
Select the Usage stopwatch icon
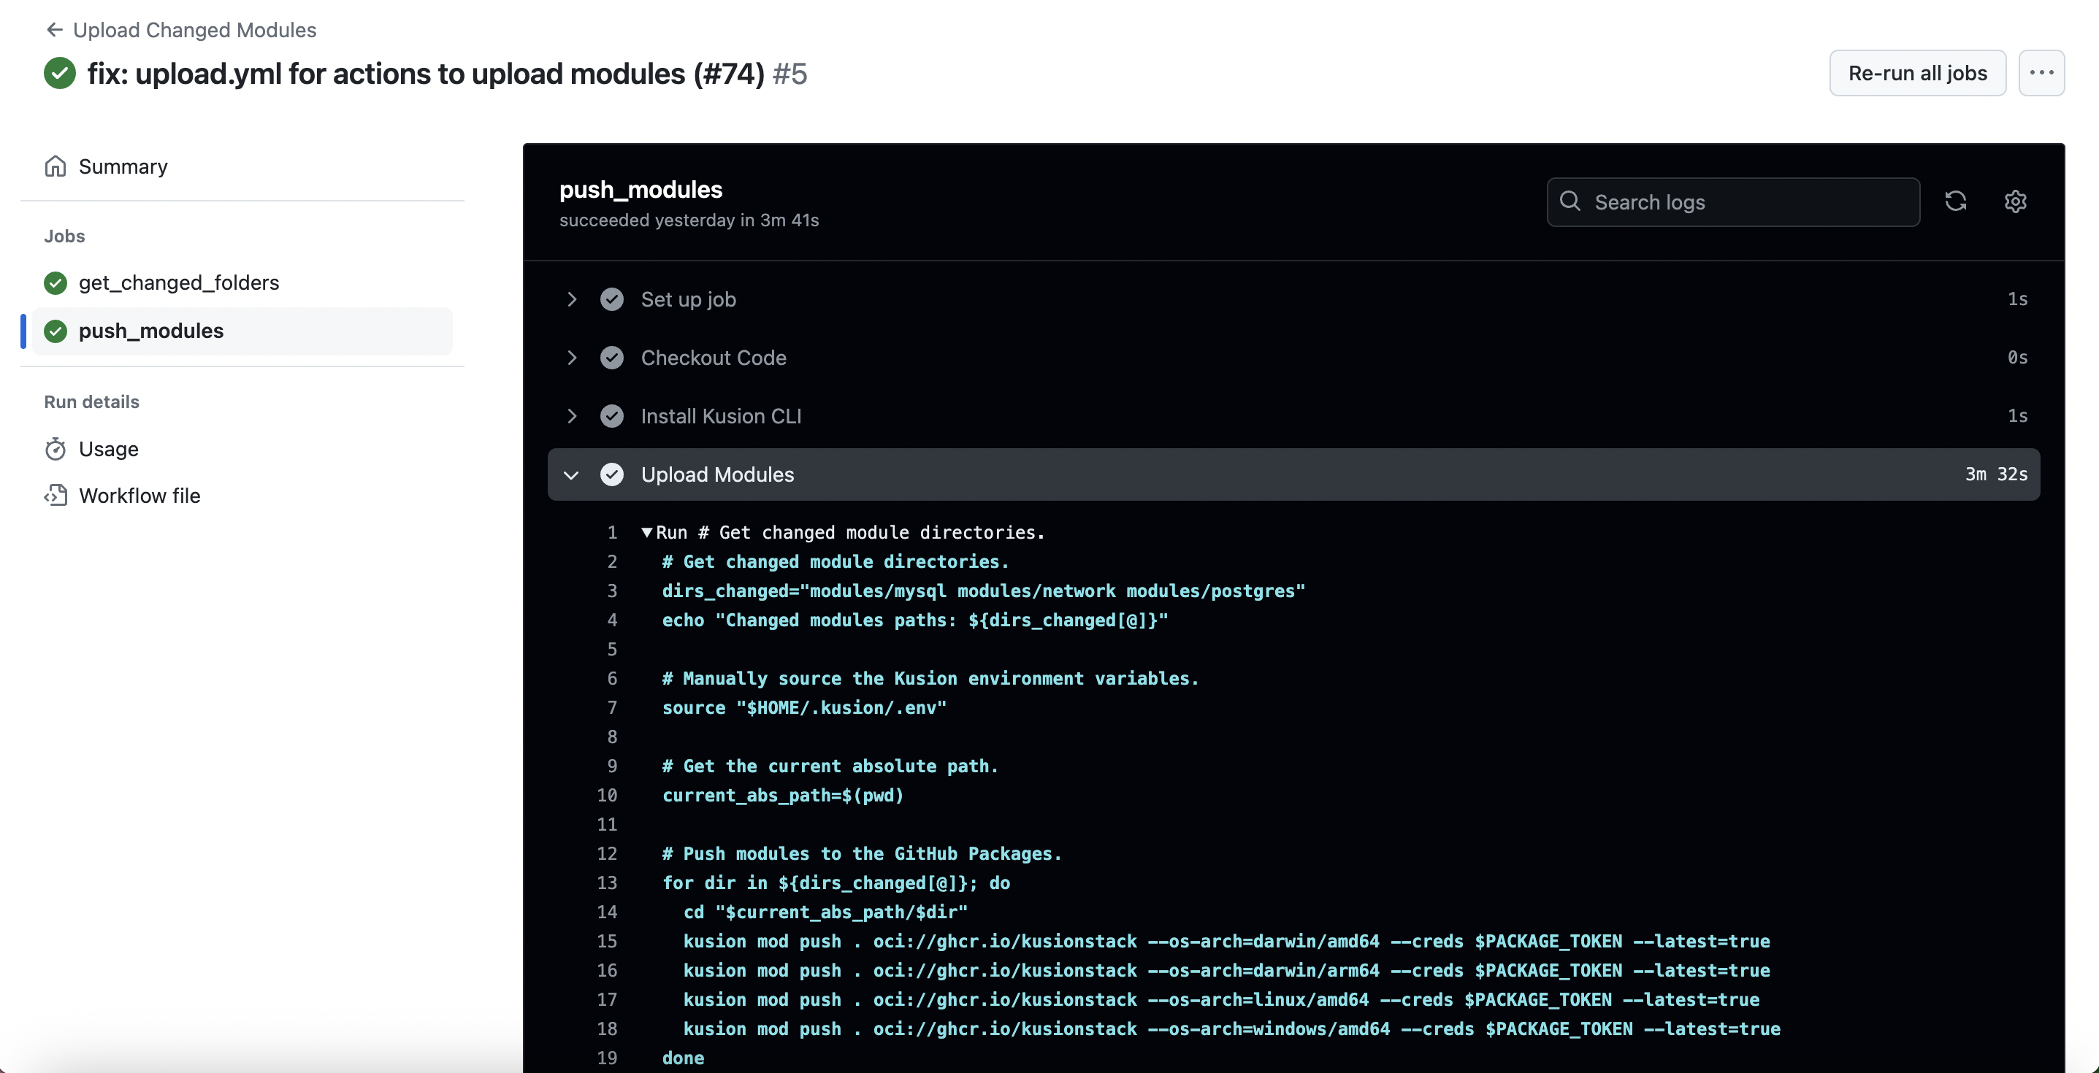(55, 449)
